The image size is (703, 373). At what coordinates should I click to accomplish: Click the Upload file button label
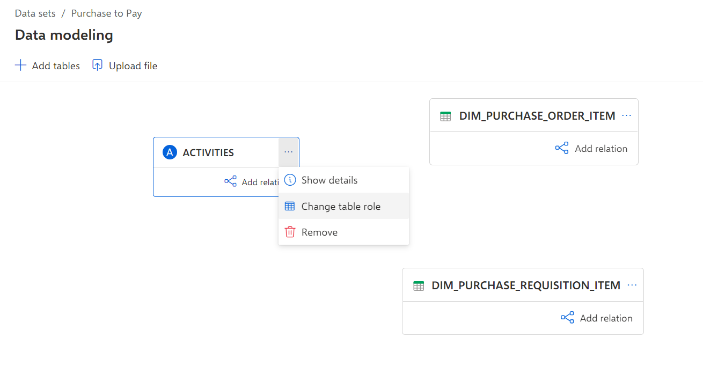pos(133,66)
